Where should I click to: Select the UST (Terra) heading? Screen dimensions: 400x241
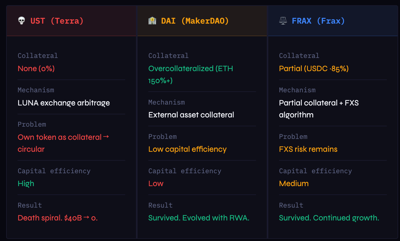pyautogui.click(x=57, y=21)
